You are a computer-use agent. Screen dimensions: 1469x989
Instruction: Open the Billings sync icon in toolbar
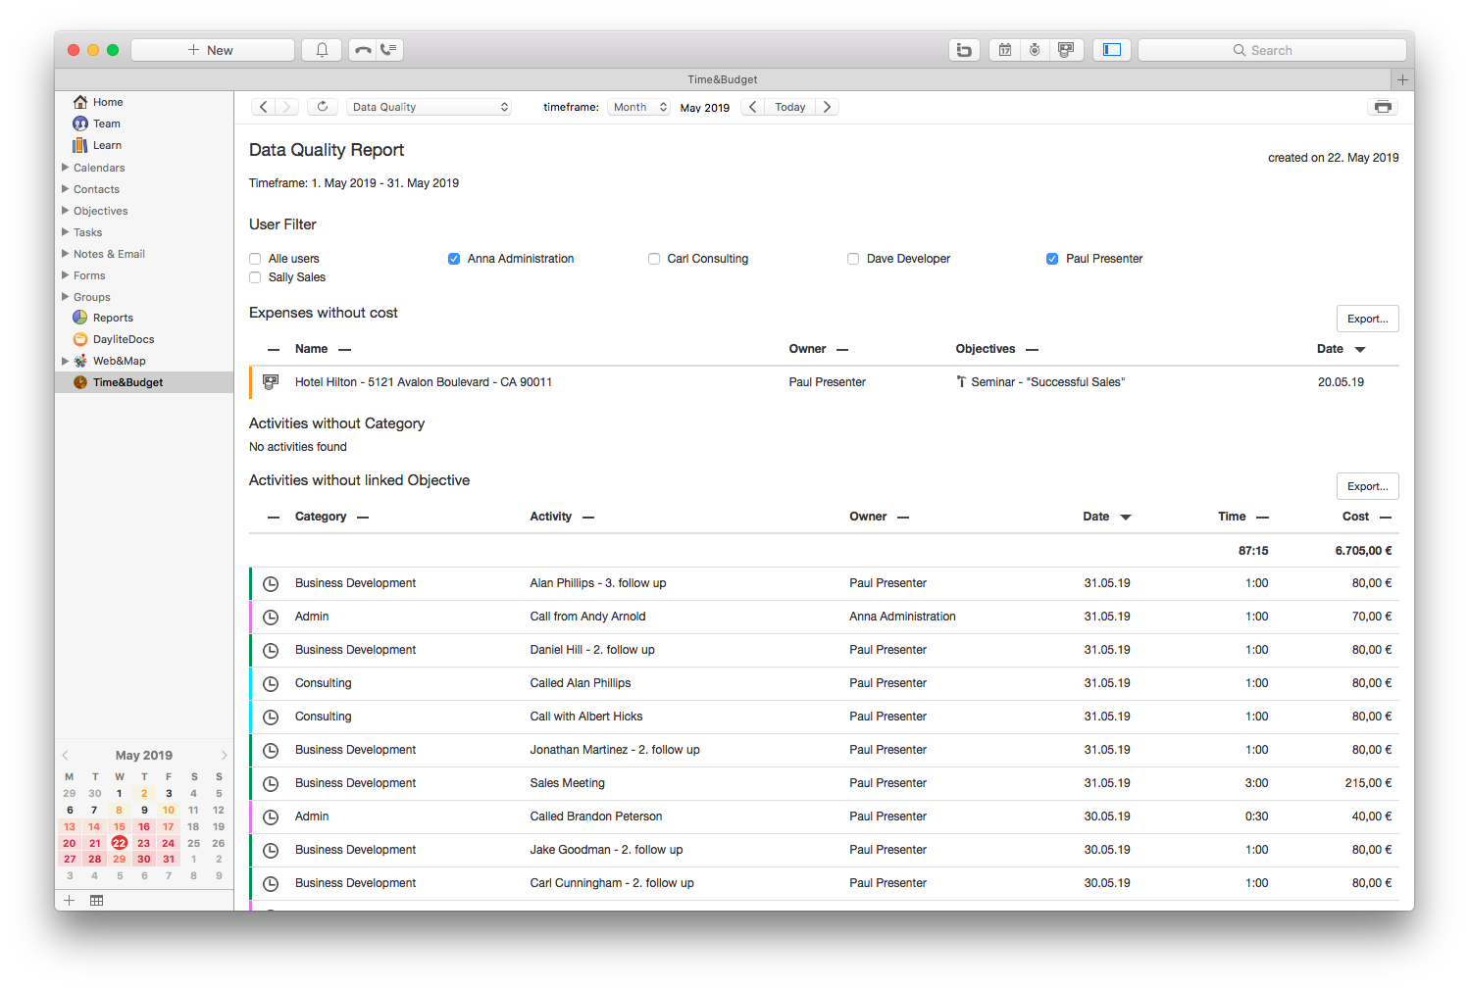964,50
